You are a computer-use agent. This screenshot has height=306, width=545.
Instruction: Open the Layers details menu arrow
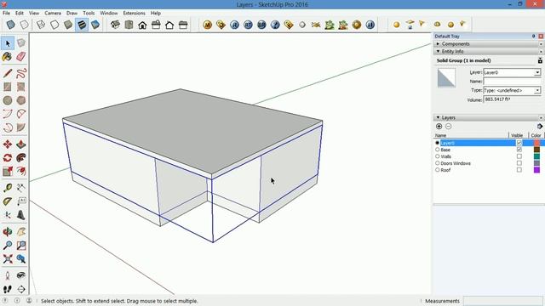[539, 127]
